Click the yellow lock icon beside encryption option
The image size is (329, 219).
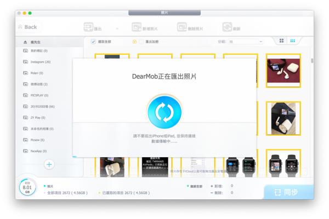[x=134, y=42]
